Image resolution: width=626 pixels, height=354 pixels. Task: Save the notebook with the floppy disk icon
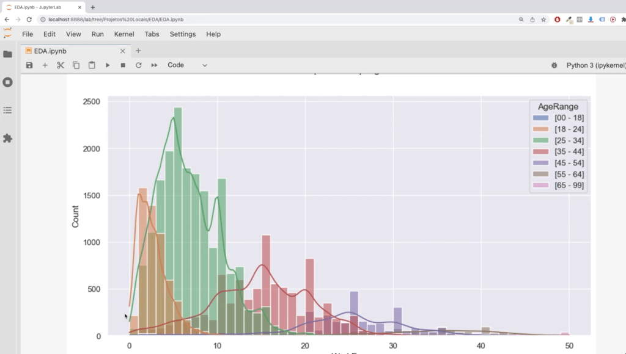(x=29, y=65)
